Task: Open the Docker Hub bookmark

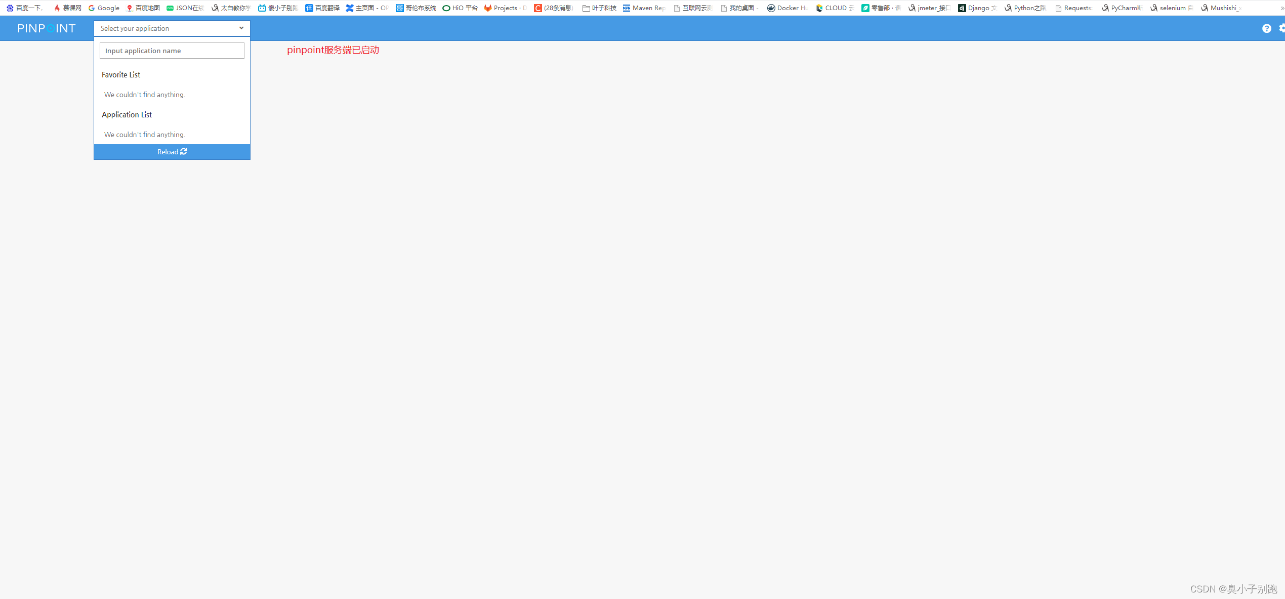Action: click(x=787, y=8)
